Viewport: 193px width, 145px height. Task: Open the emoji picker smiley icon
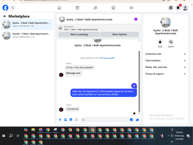(x=131, y=120)
